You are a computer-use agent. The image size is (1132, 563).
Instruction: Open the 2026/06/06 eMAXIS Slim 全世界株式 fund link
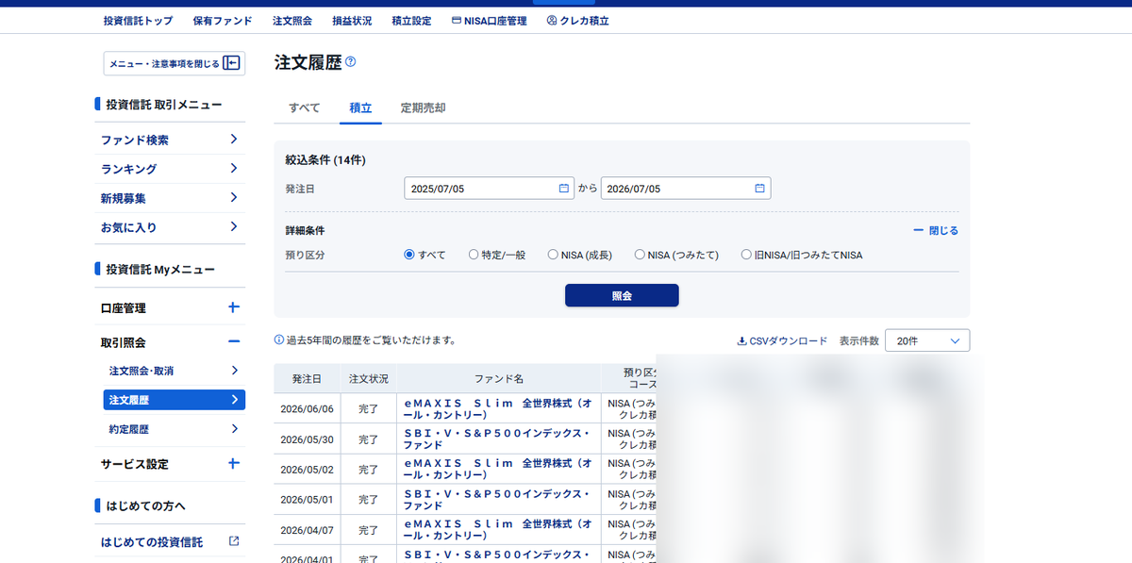pyautogui.click(x=498, y=408)
